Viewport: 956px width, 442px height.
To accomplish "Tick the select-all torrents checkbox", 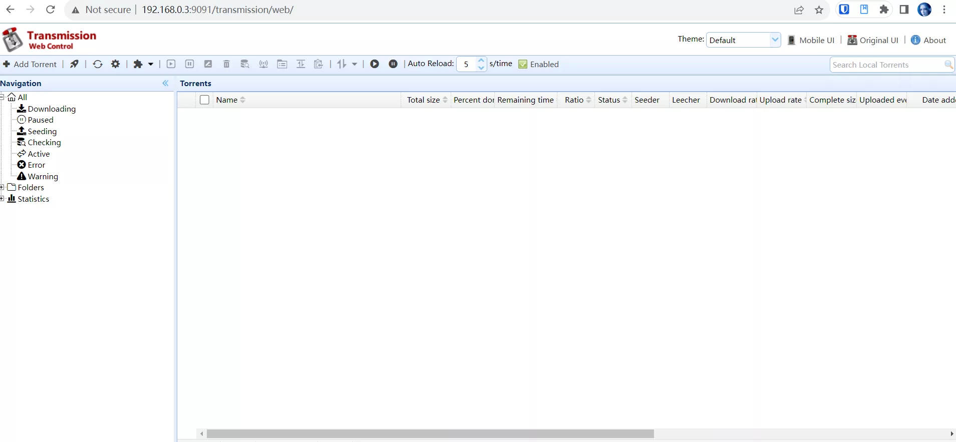I will [204, 100].
